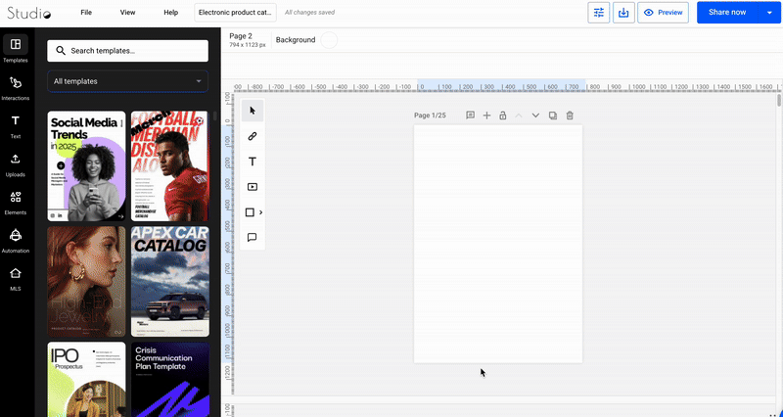Select the link tool in the canvas toolbar
783x417 pixels.
point(253,136)
